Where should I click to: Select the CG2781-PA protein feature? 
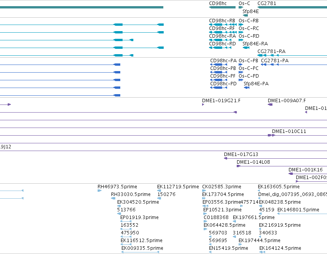coord(294,65)
